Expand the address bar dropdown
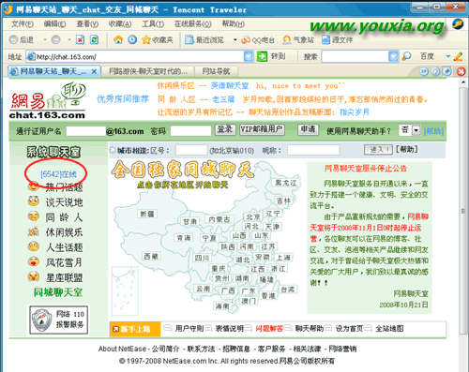This screenshot has width=469, height=372. click(x=249, y=56)
